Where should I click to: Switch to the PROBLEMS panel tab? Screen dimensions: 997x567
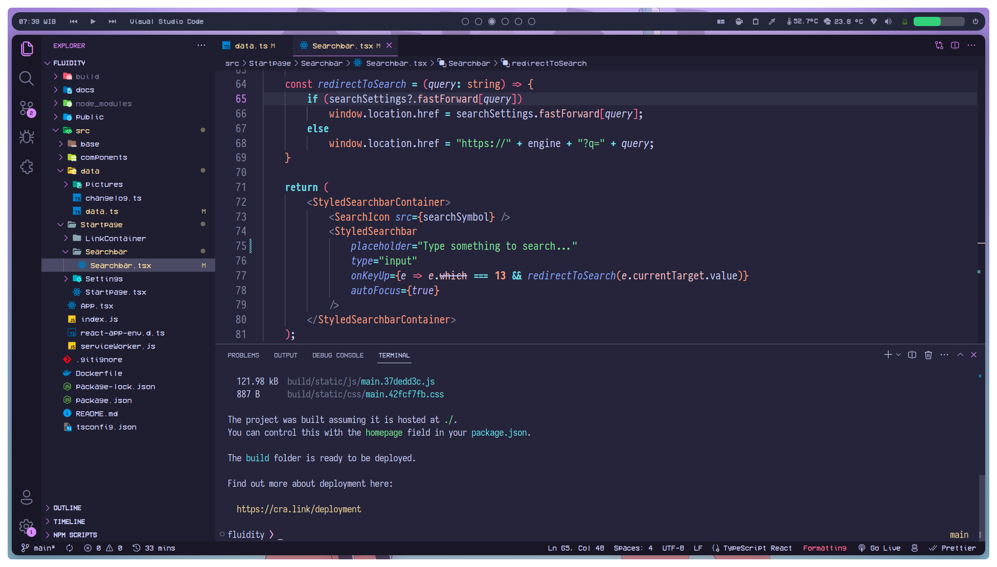click(x=243, y=356)
